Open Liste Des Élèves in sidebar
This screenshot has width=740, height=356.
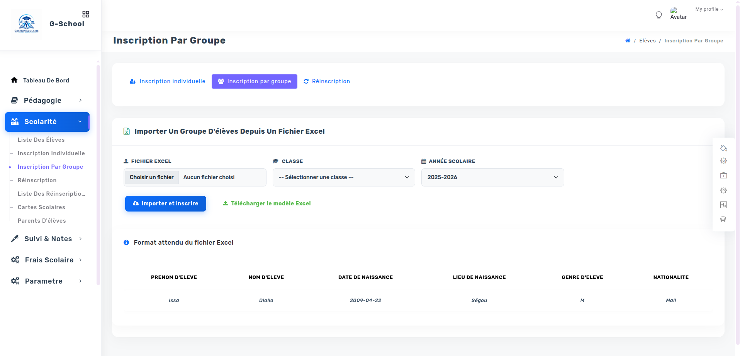tap(41, 140)
